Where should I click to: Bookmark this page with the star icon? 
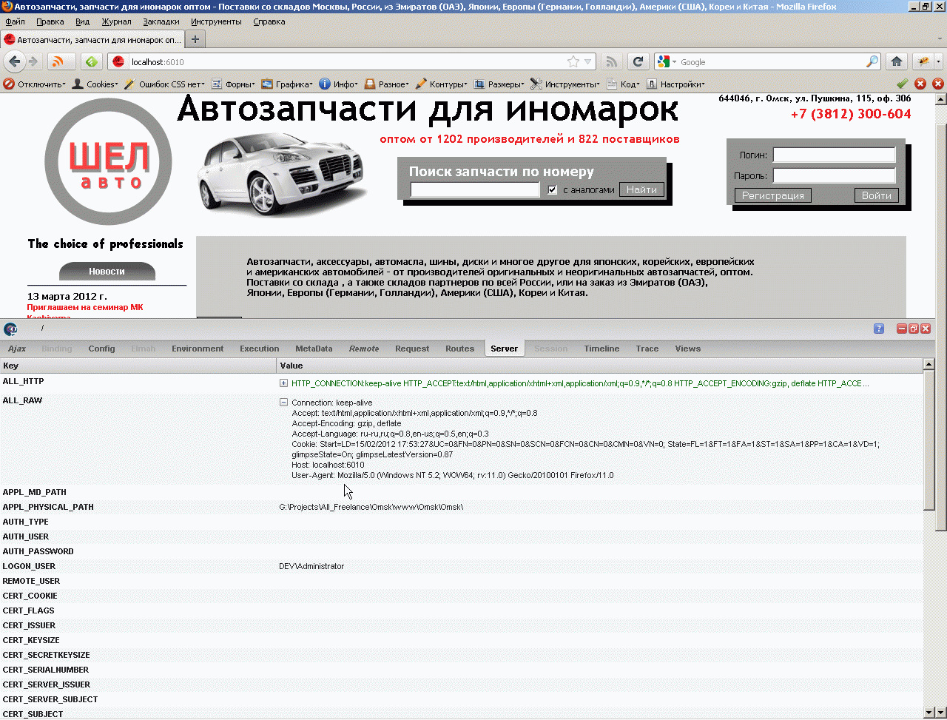pyautogui.click(x=573, y=62)
